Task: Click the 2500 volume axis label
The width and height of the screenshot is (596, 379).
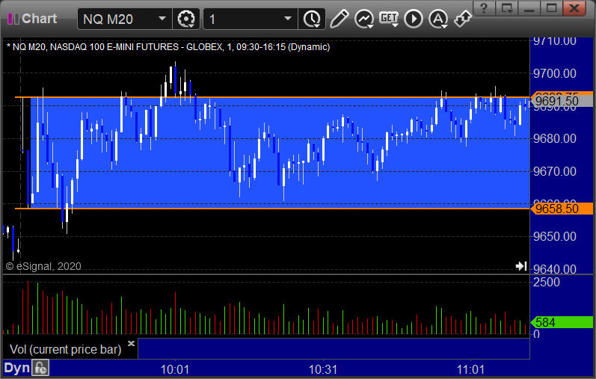Action: coord(547,282)
